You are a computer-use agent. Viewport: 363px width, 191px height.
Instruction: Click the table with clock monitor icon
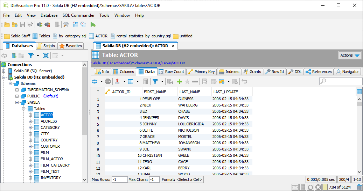click(75, 25)
